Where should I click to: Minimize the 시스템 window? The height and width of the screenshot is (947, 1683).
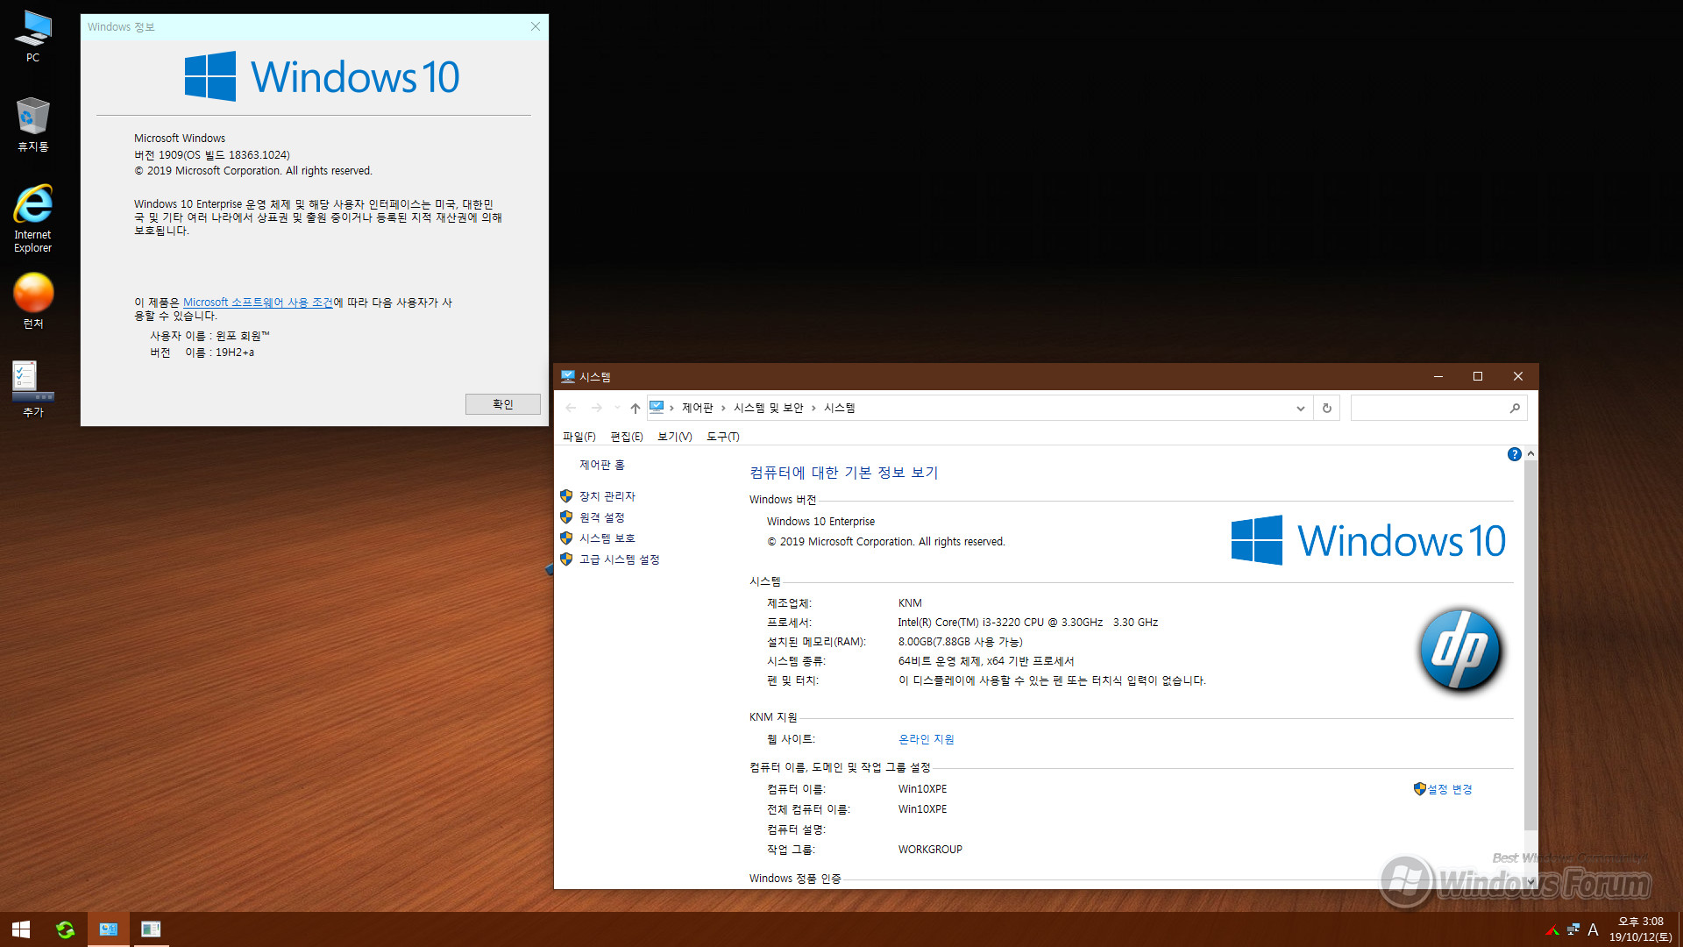point(1438,376)
